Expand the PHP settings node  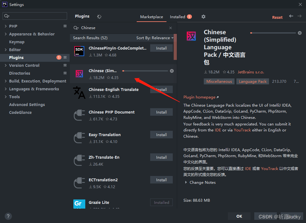click(x=6, y=26)
